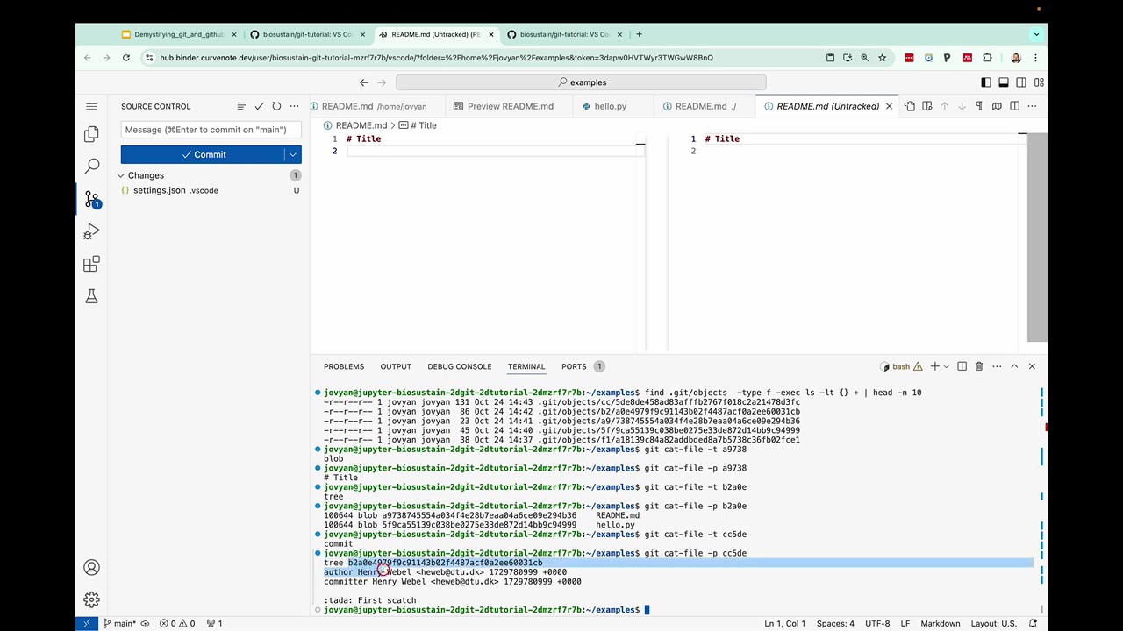This screenshot has height=631, width=1123.
Task: Click the Commit button
Action: pos(204,154)
